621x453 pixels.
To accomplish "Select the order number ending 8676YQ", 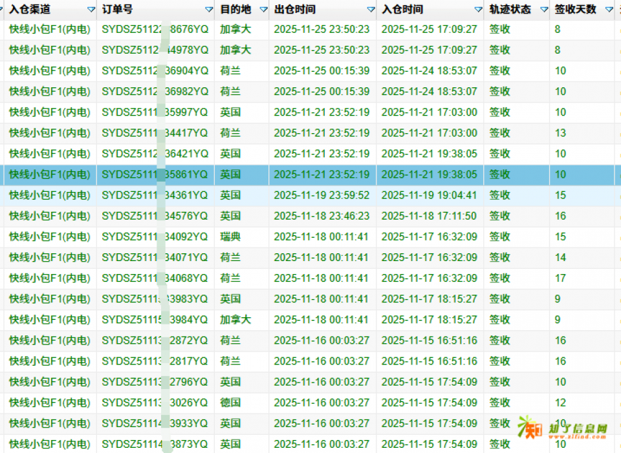I will tap(155, 29).
